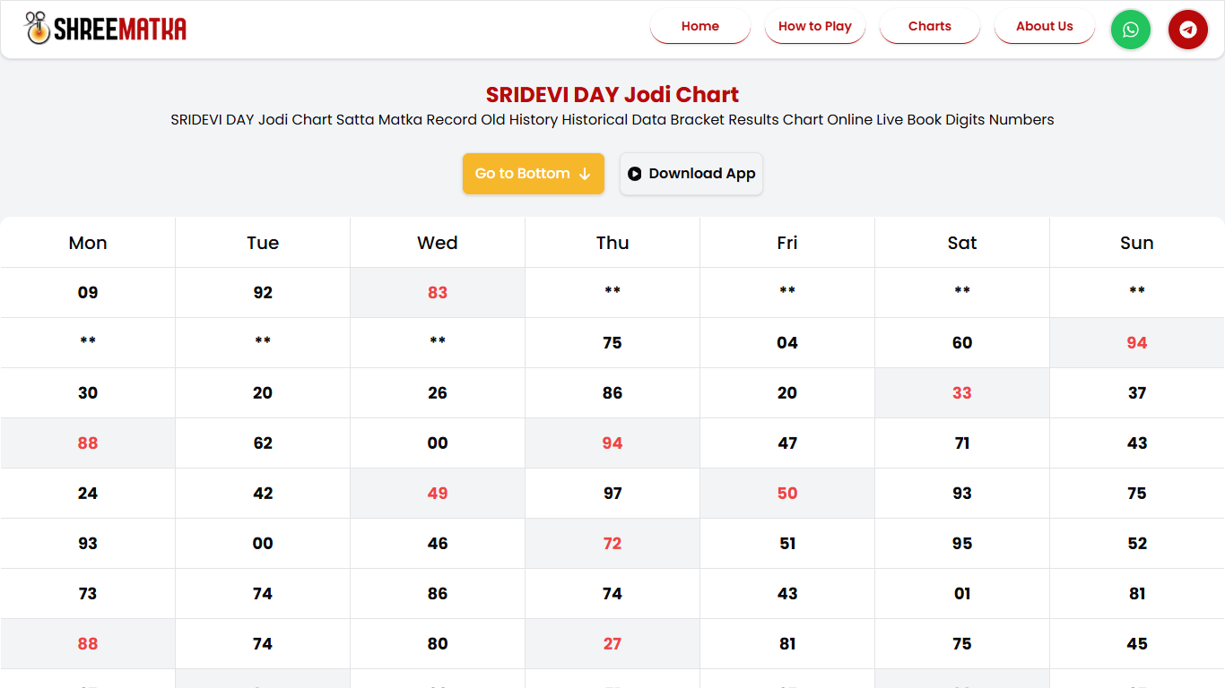Click red 83 in Wednesday column

[x=438, y=293]
